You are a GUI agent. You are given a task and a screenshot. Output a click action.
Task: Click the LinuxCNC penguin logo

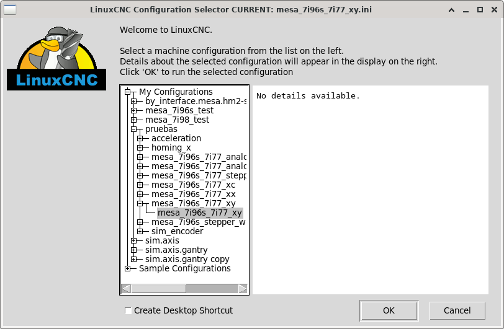click(56, 58)
